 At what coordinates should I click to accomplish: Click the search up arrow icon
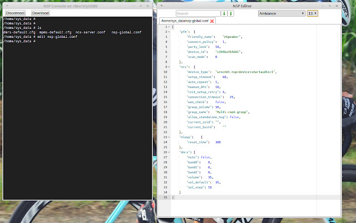231,13
